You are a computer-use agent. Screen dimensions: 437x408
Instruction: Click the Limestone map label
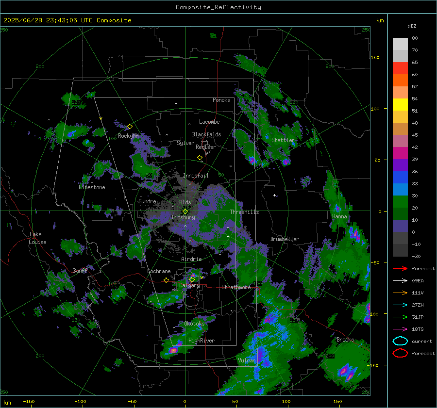tap(92, 187)
